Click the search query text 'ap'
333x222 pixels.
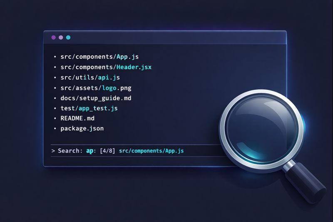tap(89, 151)
